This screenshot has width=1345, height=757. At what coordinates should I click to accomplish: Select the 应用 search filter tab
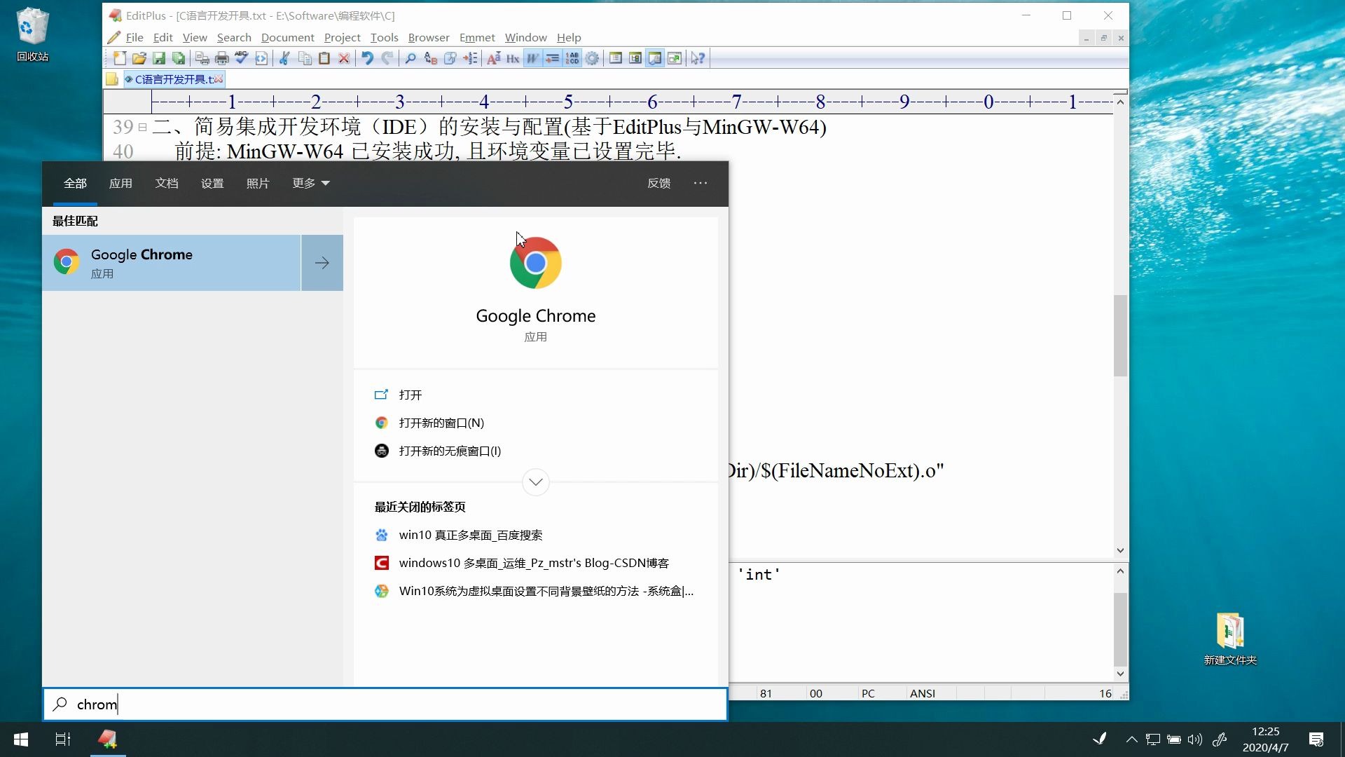[120, 183]
